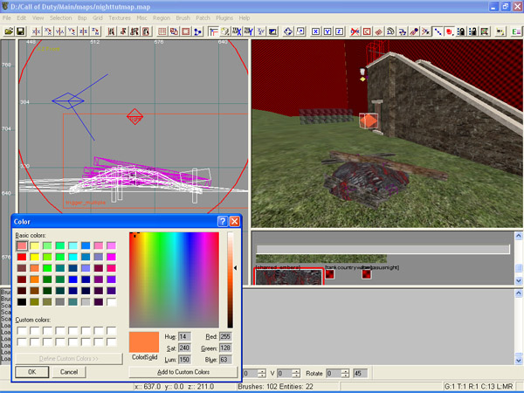Click the red grid brush toolbar icon
Image resolution: width=524 pixels, height=393 pixels.
coord(162,31)
